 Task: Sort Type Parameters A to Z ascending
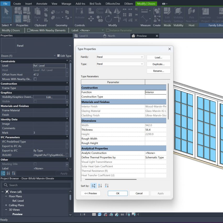(100, 186)
